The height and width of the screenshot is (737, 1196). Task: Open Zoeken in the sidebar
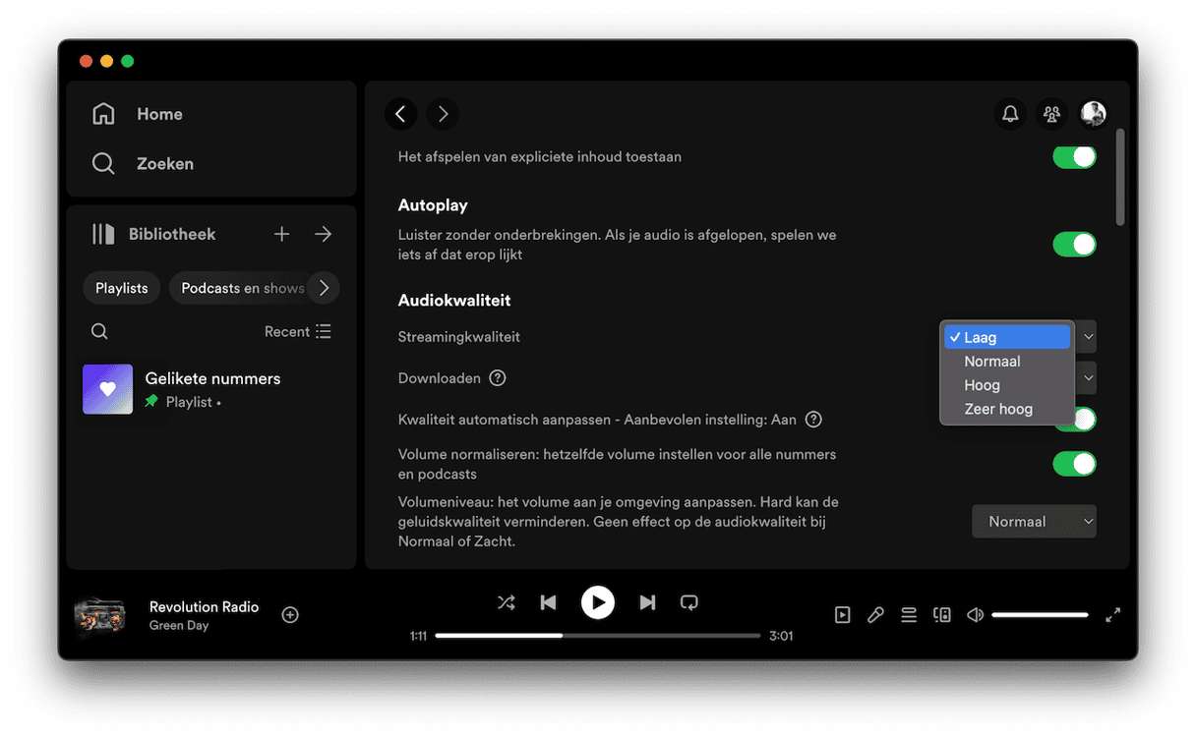tap(164, 164)
